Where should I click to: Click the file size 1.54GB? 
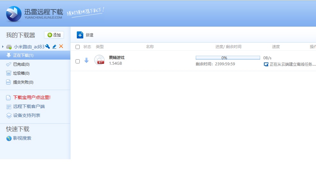click(115, 63)
